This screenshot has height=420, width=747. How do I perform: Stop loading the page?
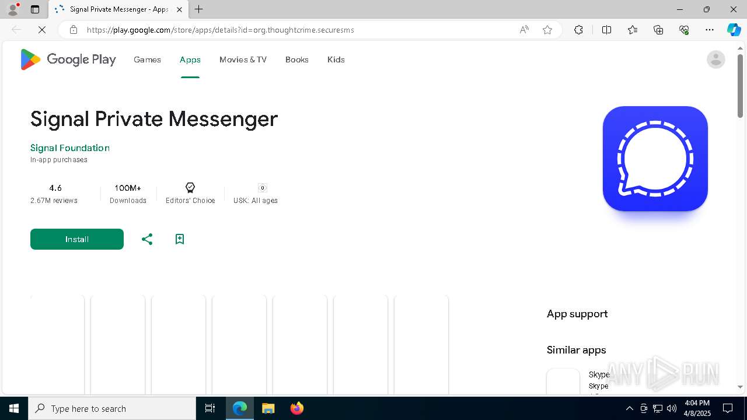point(42,30)
